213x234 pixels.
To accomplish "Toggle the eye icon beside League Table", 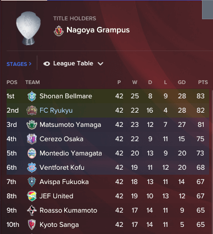I will [47, 64].
